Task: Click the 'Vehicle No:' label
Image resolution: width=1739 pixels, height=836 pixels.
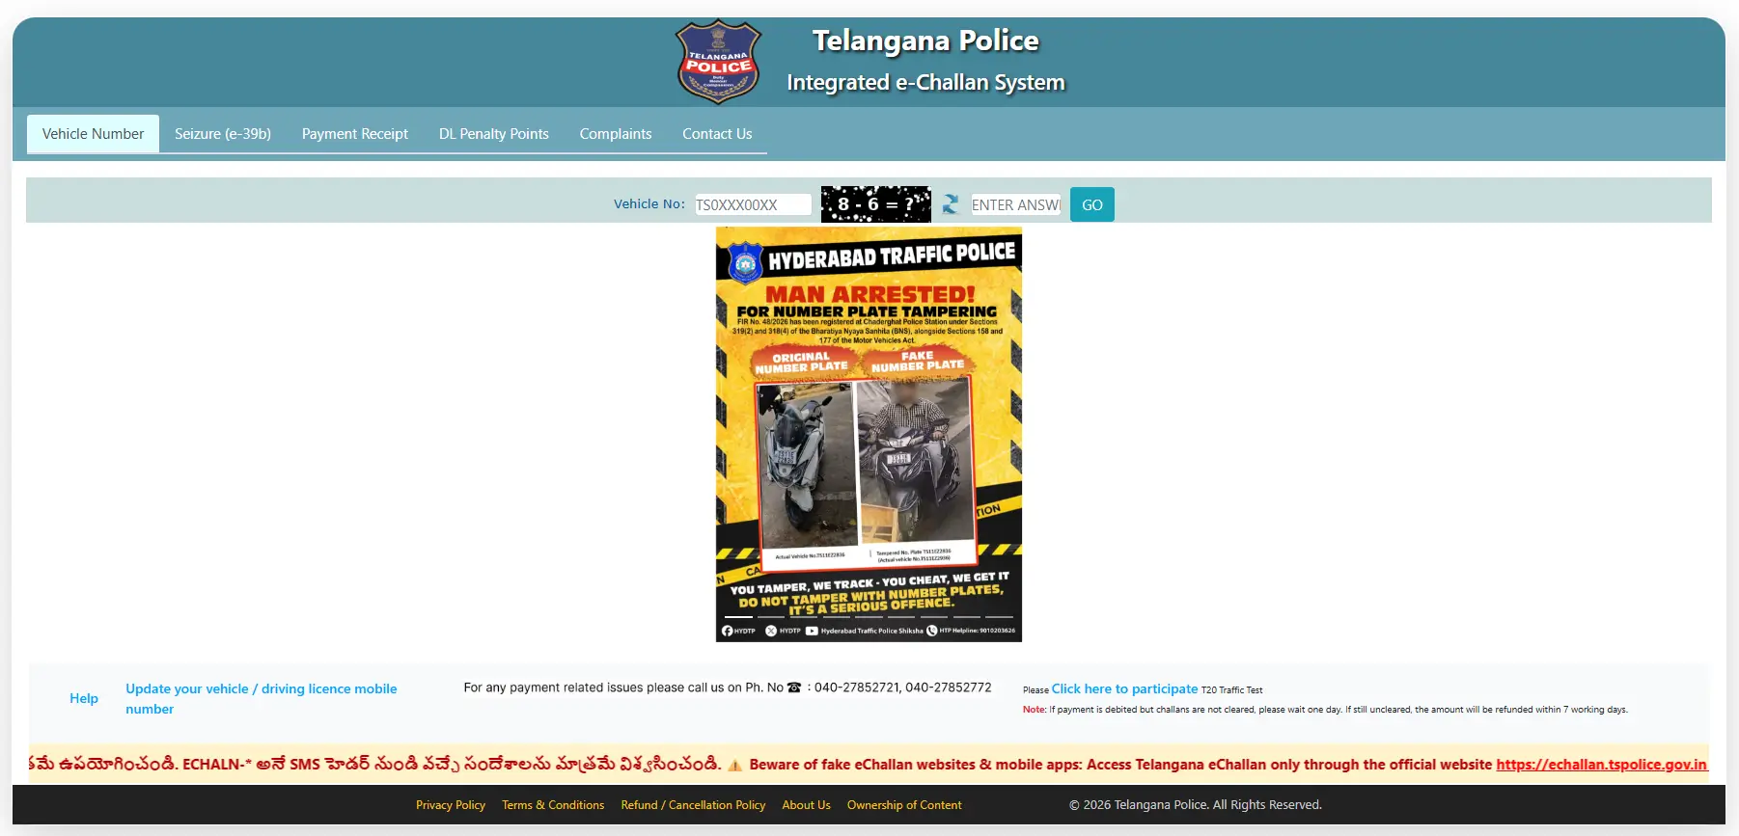Action: pyautogui.click(x=649, y=203)
